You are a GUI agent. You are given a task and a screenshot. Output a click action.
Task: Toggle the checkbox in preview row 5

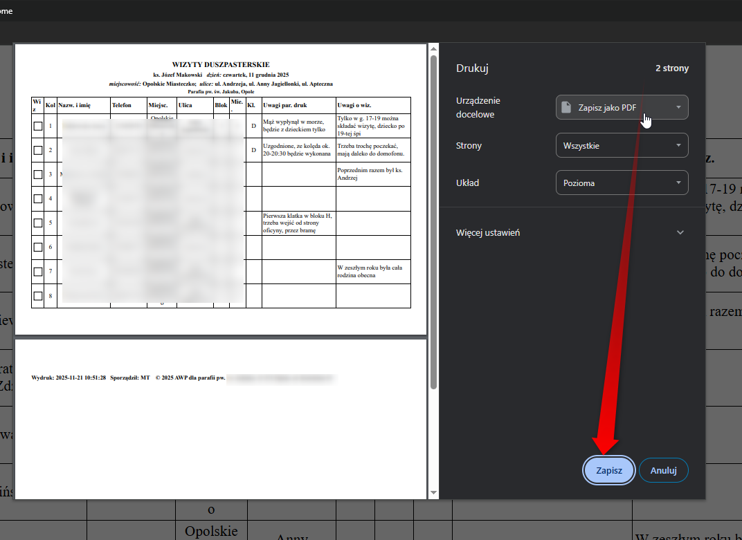[x=38, y=223]
